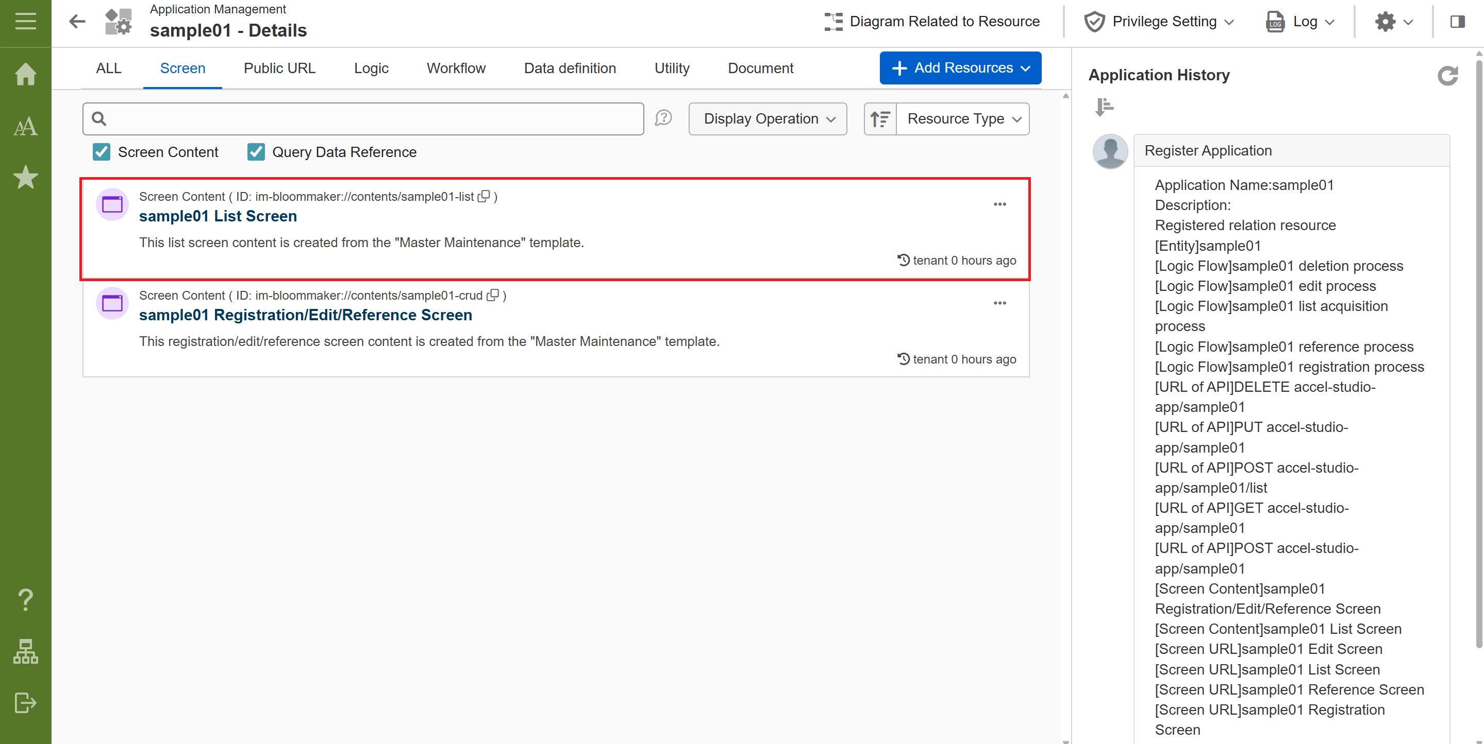Click the back arrow in header
Screen dimensions: 1484x744
tap(77, 22)
